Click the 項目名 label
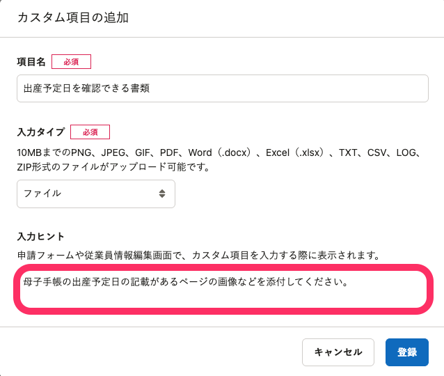The width and height of the screenshot is (444, 376). [31, 62]
